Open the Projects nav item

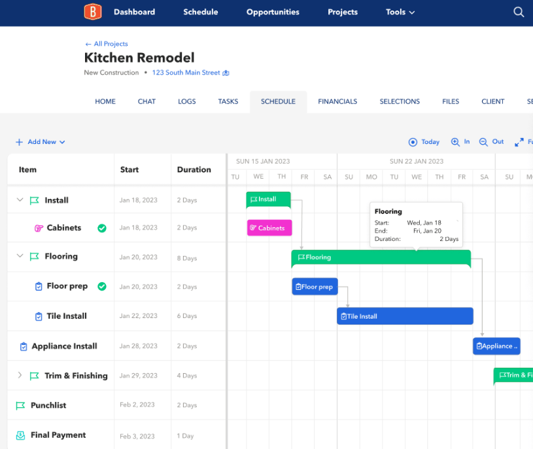click(343, 12)
